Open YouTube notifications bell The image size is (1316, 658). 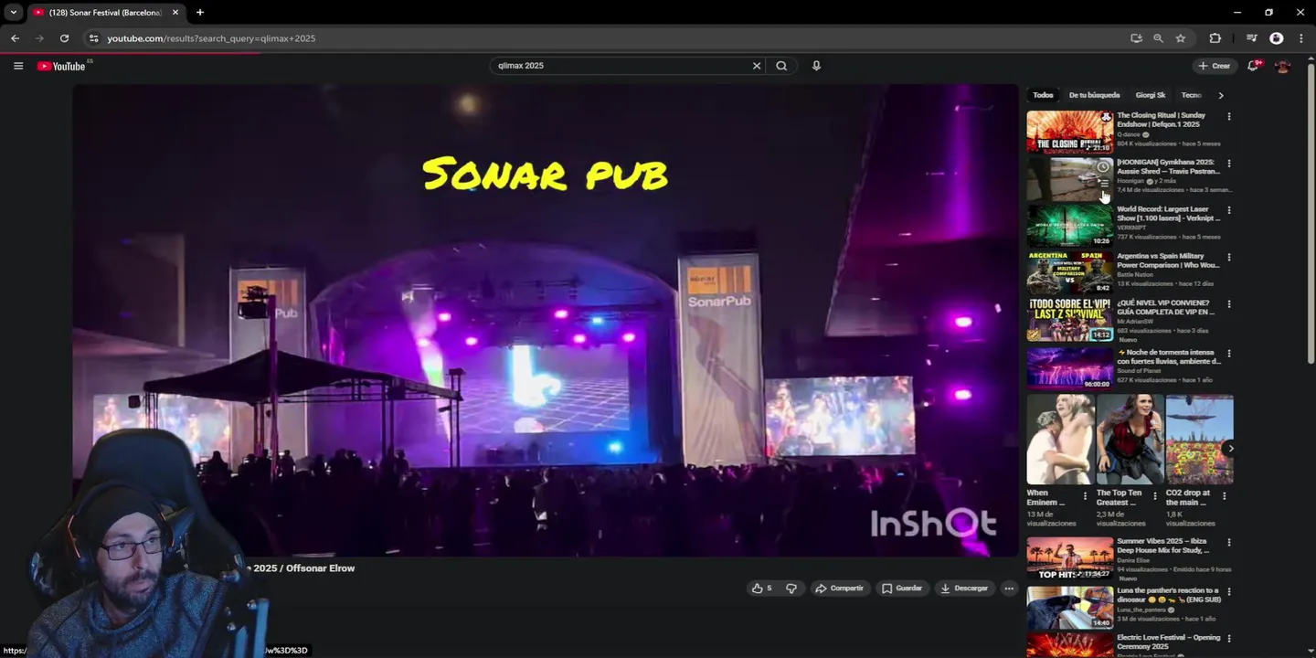pos(1253,66)
